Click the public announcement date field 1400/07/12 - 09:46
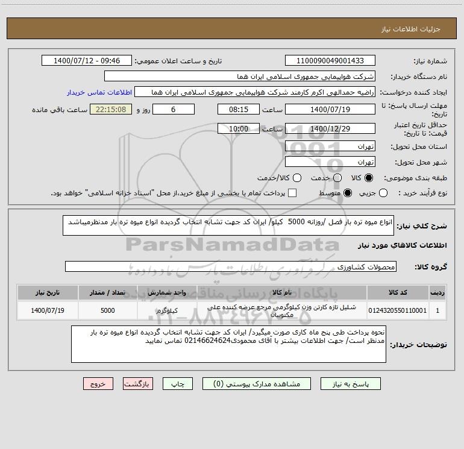Screen dimensions: 464x449 coord(87,61)
